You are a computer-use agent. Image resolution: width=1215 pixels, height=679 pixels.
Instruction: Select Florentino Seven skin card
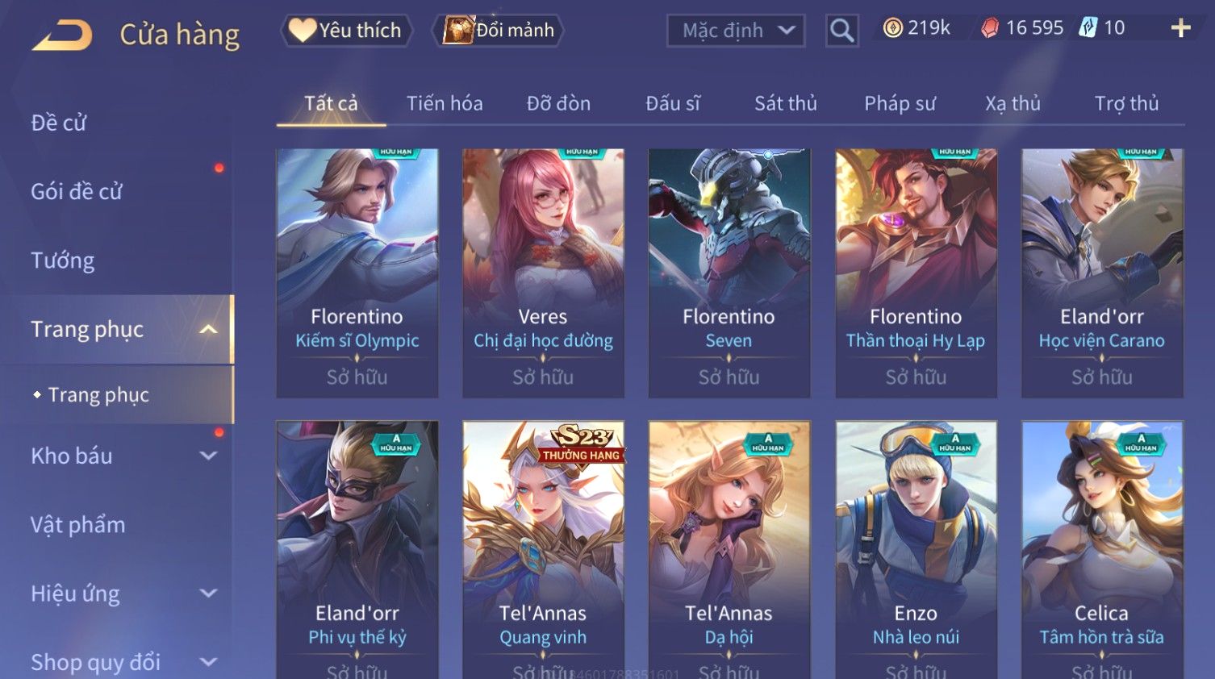[x=729, y=273]
